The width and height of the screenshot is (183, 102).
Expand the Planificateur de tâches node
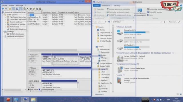pyautogui.click(x=5, y=17)
